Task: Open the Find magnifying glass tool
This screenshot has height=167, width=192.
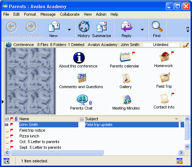Action: pyautogui.click(x=157, y=26)
